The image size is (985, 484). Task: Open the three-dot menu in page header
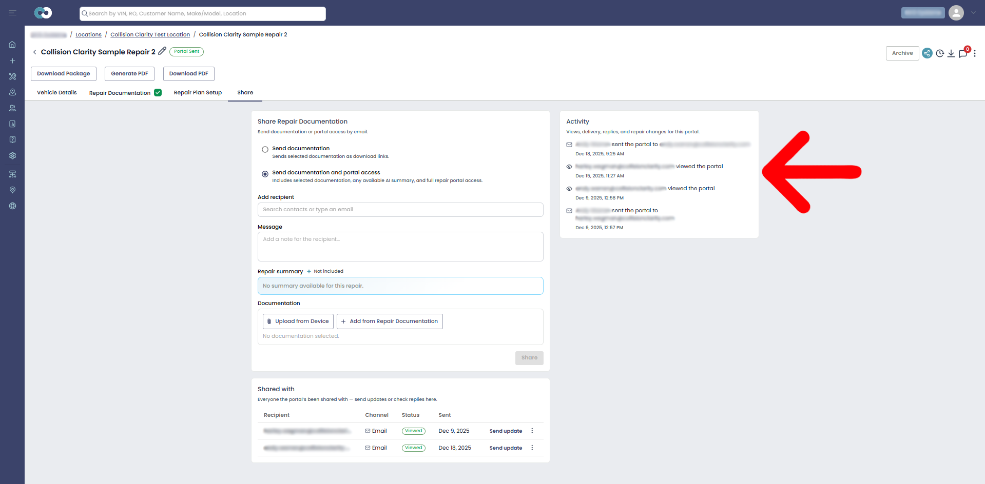click(x=975, y=53)
